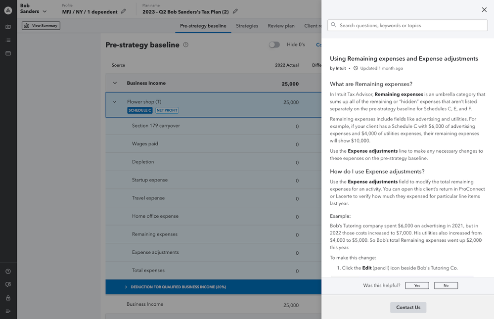Collapse the Flower shop (T) row
Image resolution: width=494 pixels, height=319 pixels.
click(x=115, y=102)
